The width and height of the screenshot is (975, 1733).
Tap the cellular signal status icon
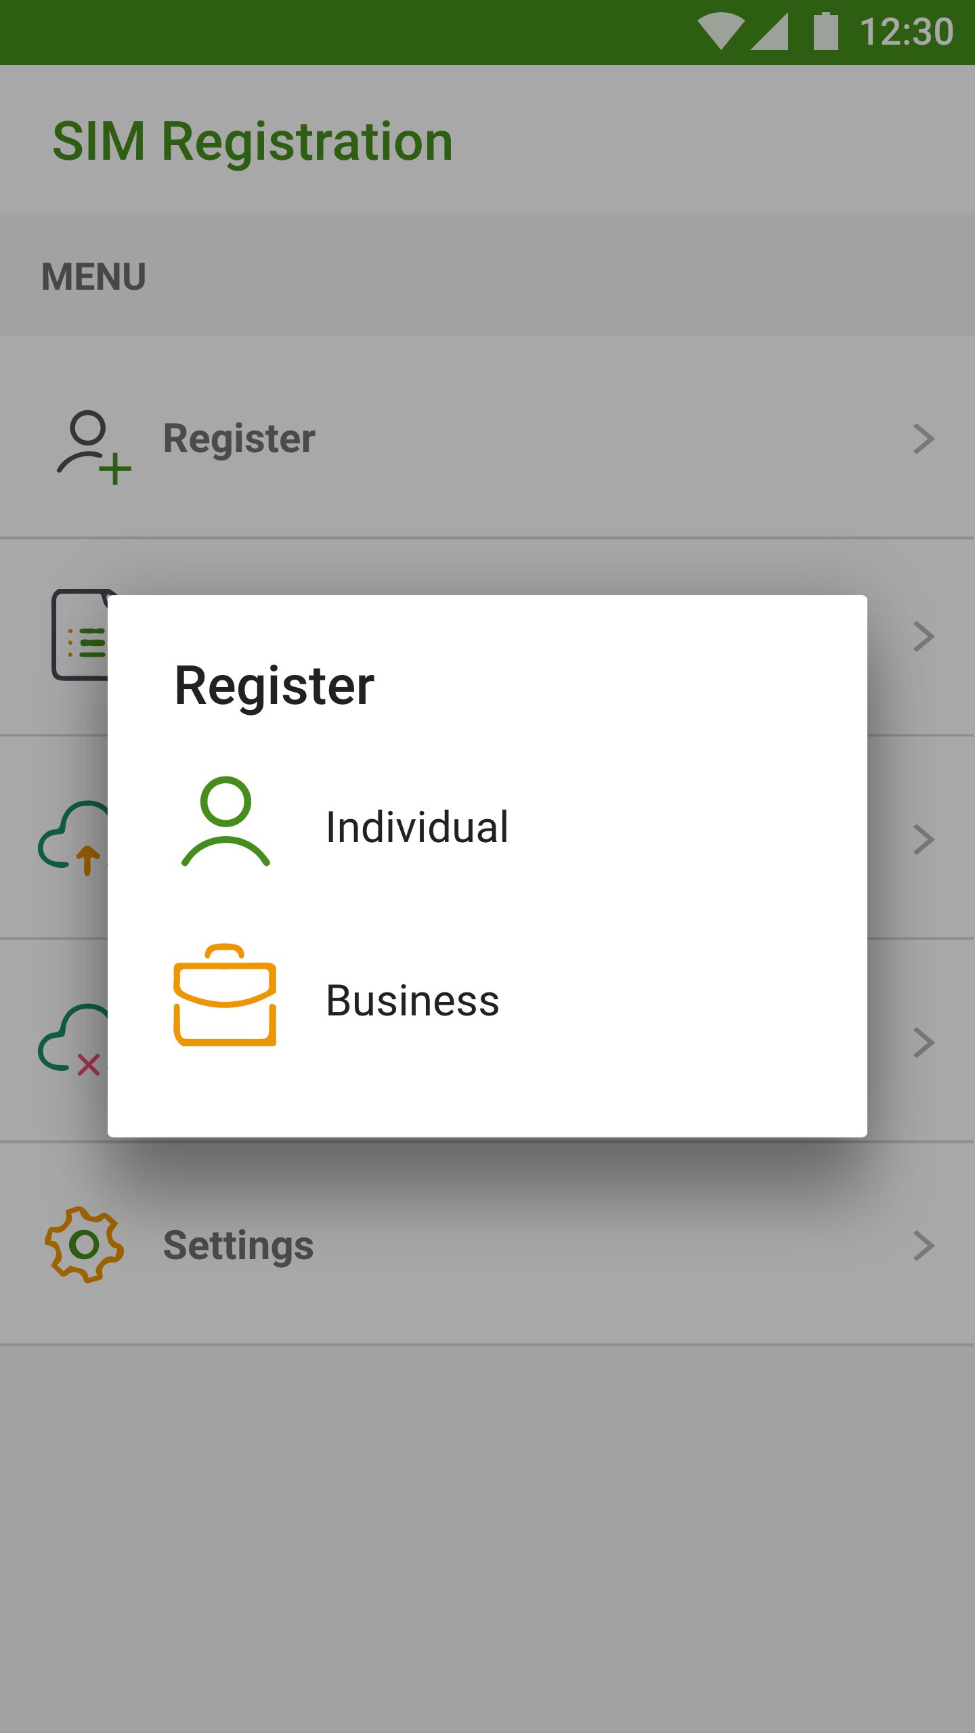tap(771, 31)
